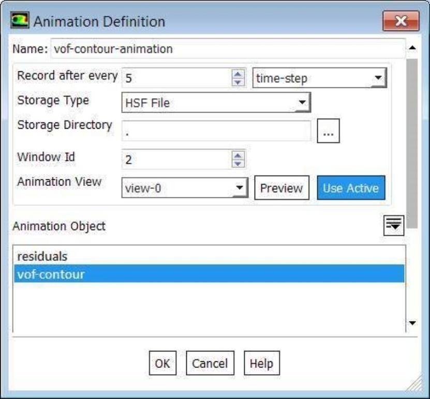Image resolution: width=430 pixels, height=399 pixels.
Task: Decrease the Record after every value
Action: pyautogui.click(x=238, y=82)
